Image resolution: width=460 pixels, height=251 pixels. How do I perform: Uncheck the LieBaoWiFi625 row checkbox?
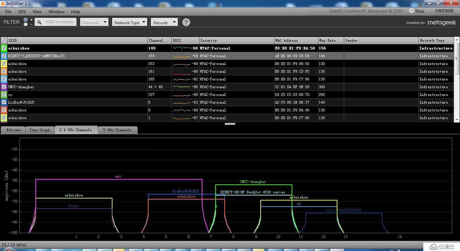pos(4,102)
